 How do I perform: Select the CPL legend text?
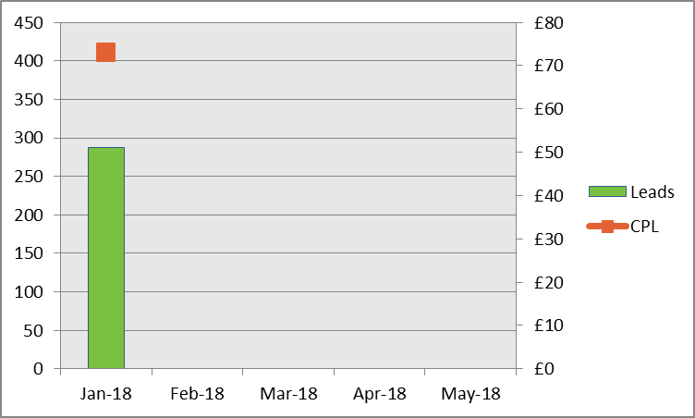click(644, 227)
